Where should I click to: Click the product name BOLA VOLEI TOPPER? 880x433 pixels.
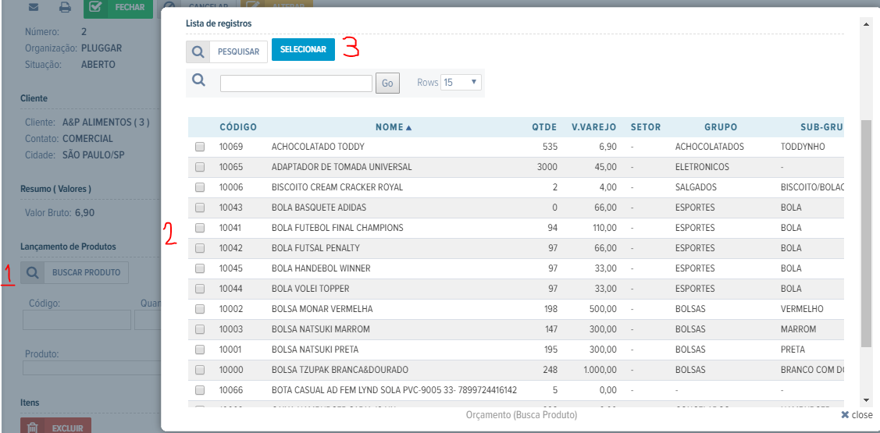[310, 289]
